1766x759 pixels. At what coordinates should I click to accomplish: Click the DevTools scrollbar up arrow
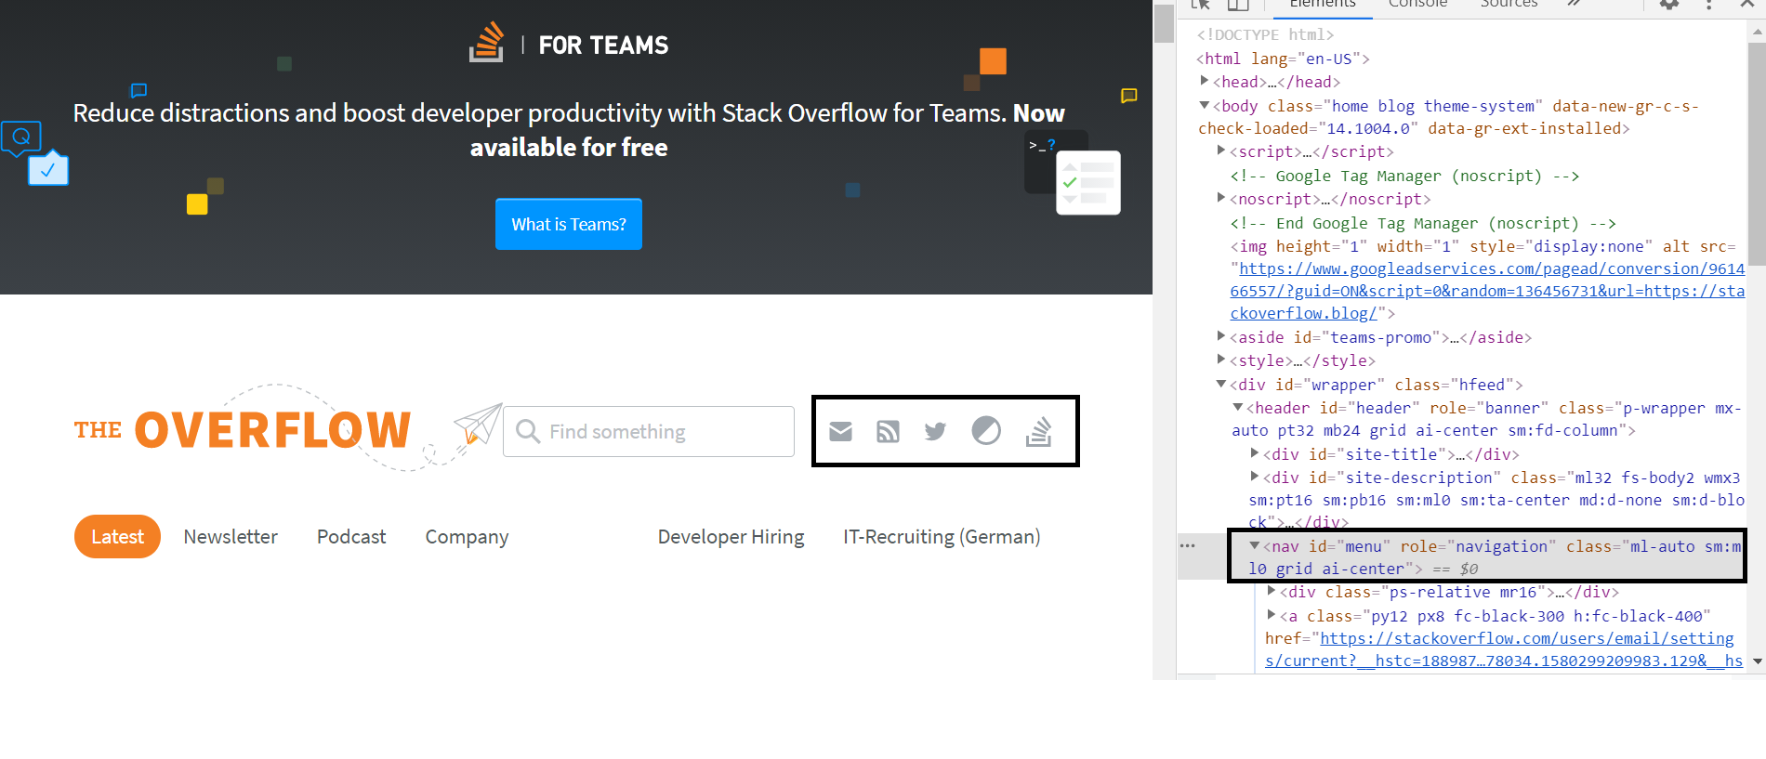click(x=1757, y=32)
